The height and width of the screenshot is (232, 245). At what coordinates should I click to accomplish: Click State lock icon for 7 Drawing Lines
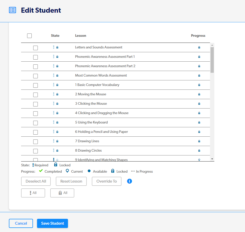(x=57, y=141)
